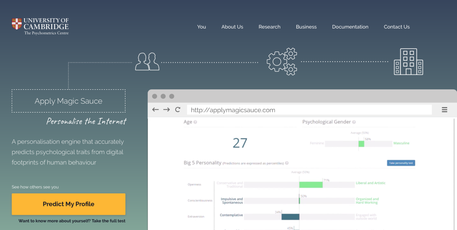
Task: Open the Business menu item
Action: (306, 27)
